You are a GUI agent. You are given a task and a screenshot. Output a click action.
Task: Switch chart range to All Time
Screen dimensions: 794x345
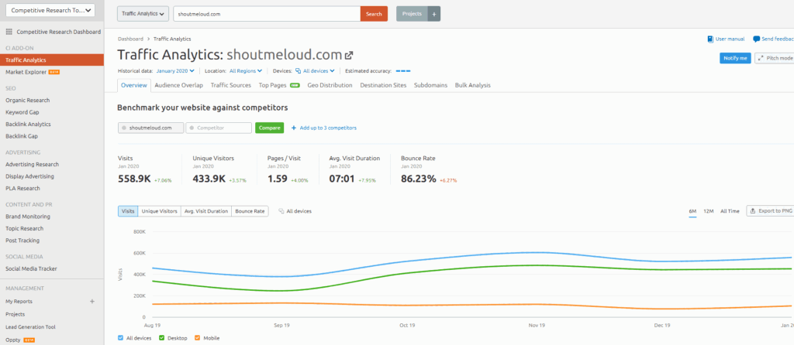click(x=730, y=211)
